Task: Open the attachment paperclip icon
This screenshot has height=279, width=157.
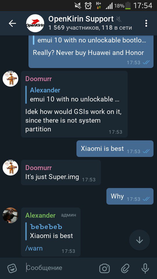Action: pyautogui.click(x=125, y=268)
